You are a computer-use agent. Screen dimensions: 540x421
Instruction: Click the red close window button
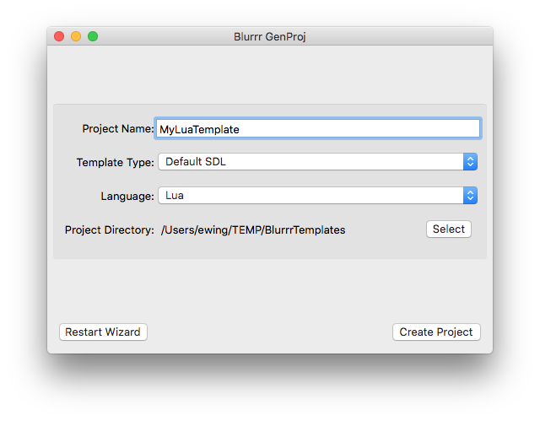tap(59, 36)
